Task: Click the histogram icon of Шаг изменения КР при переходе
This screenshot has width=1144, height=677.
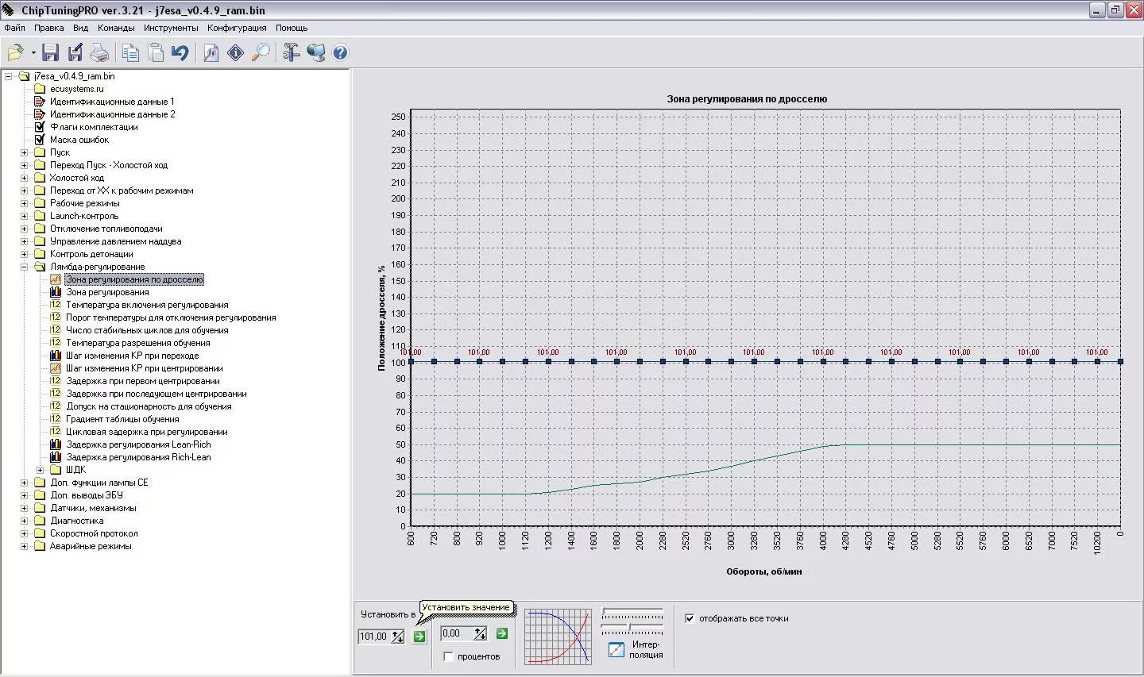Action: (x=56, y=356)
